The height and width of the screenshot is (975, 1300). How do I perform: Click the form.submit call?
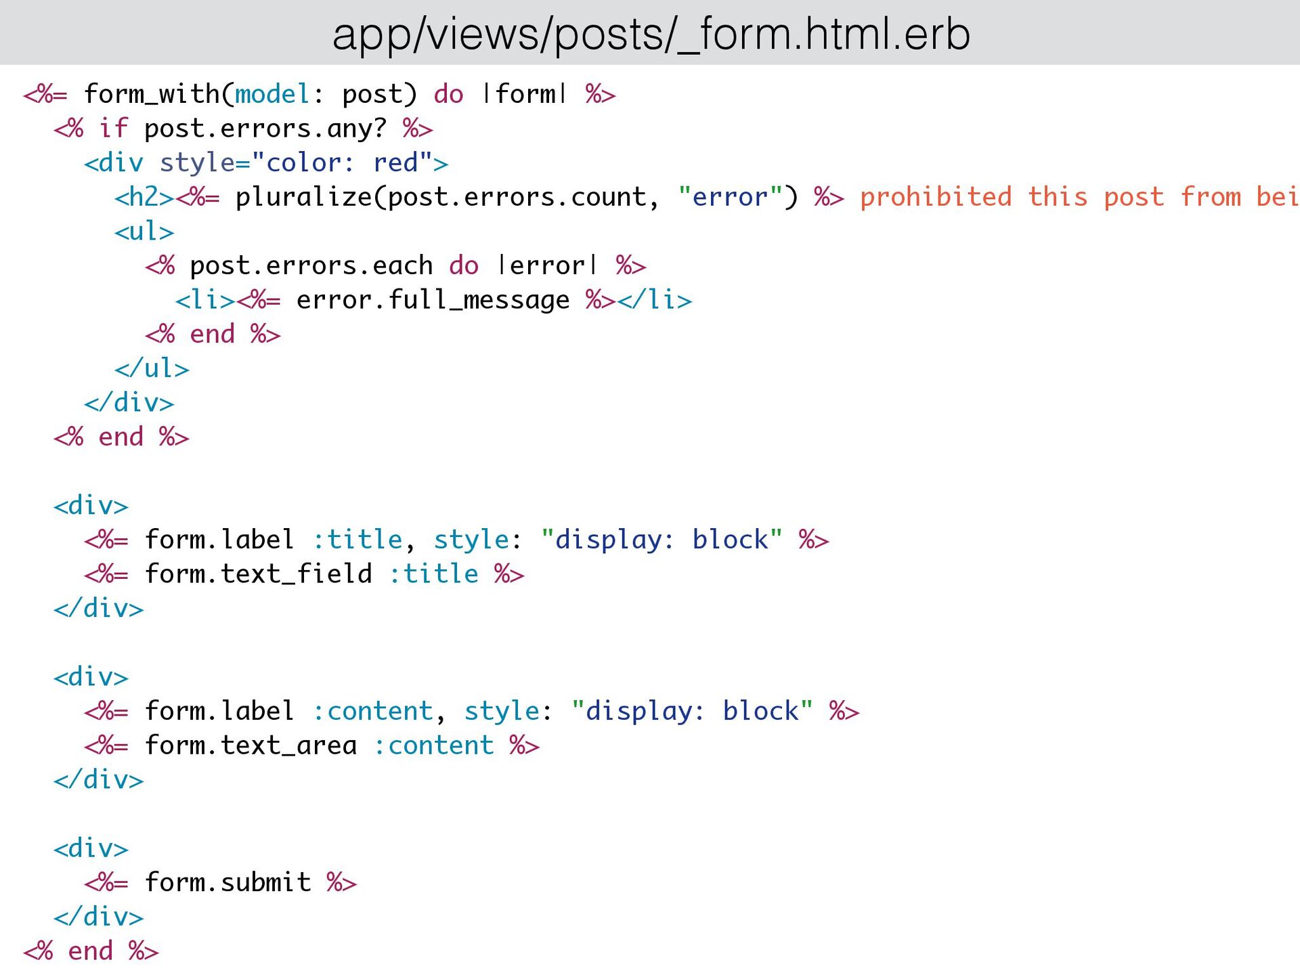tap(227, 882)
